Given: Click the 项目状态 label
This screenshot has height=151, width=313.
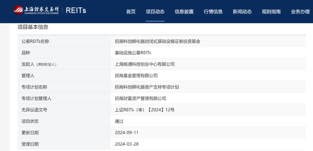Looking at the screenshot, I should pos(30,121).
